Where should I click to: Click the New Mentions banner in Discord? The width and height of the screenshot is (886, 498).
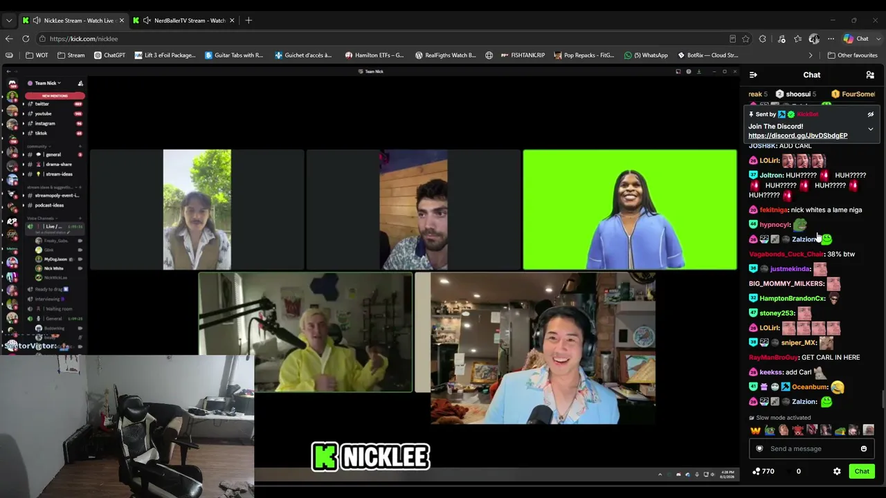[55, 95]
